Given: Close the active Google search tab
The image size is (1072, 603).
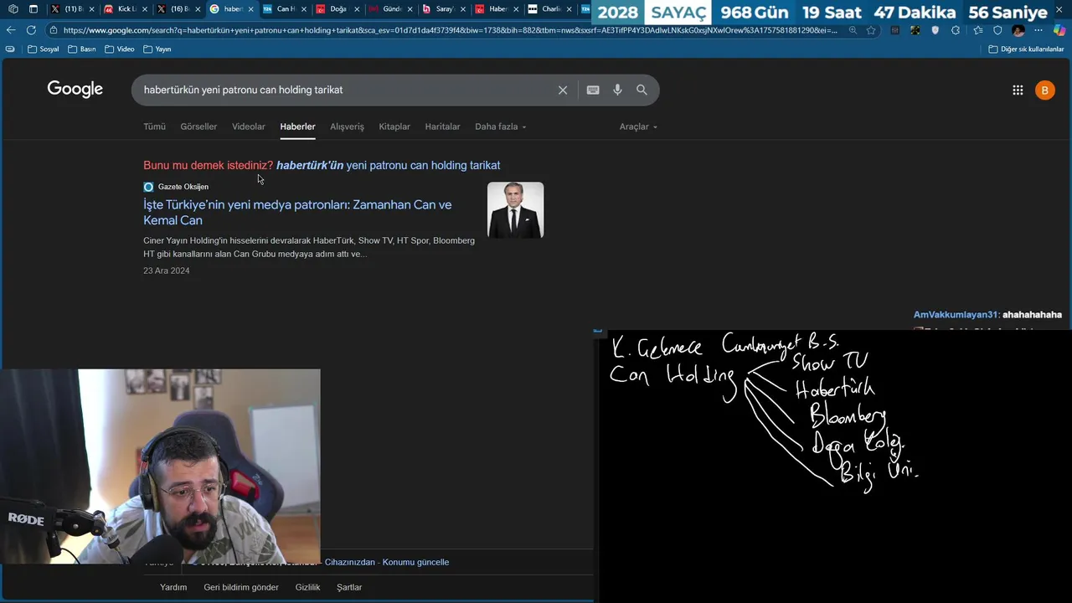Looking at the screenshot, I should (x=250, y=9).
